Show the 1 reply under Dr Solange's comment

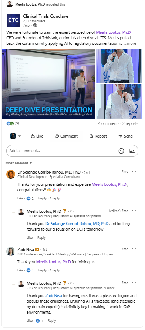[54, 198]
